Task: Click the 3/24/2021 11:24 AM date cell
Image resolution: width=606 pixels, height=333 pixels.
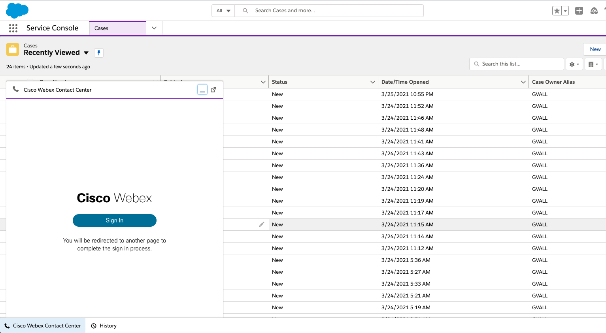Action: [x=407, y=177]
